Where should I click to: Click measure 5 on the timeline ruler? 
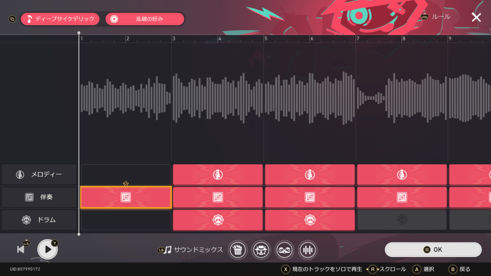click(266, 38)
